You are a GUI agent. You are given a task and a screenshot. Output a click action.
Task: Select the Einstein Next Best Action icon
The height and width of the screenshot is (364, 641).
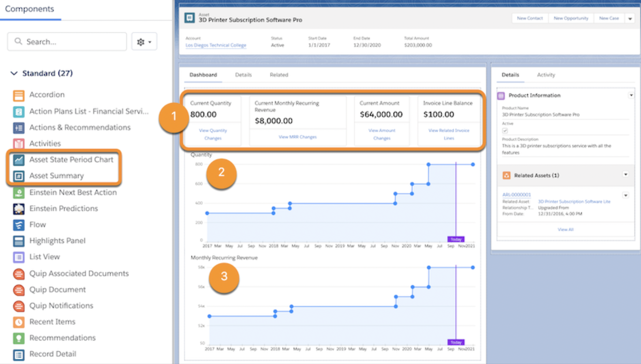tap(19, 193)
